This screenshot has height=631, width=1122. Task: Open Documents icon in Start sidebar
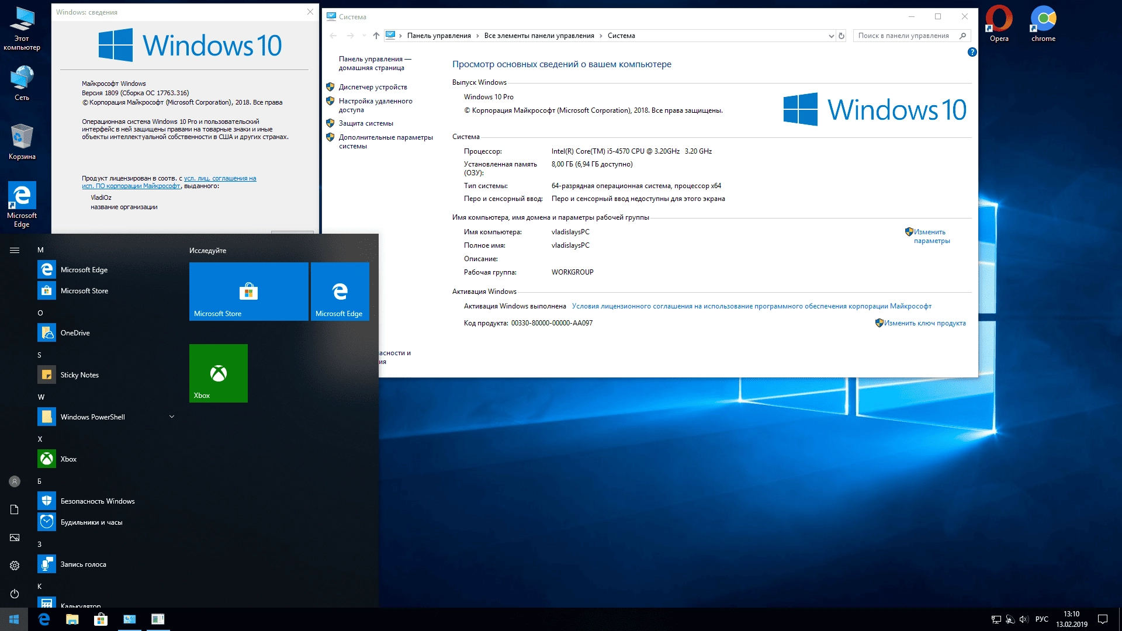(x=15, y=509)
